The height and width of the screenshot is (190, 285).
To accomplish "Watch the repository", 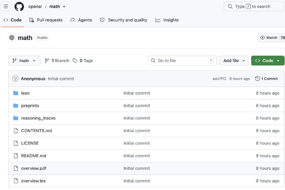I will [x=271, y=38].
